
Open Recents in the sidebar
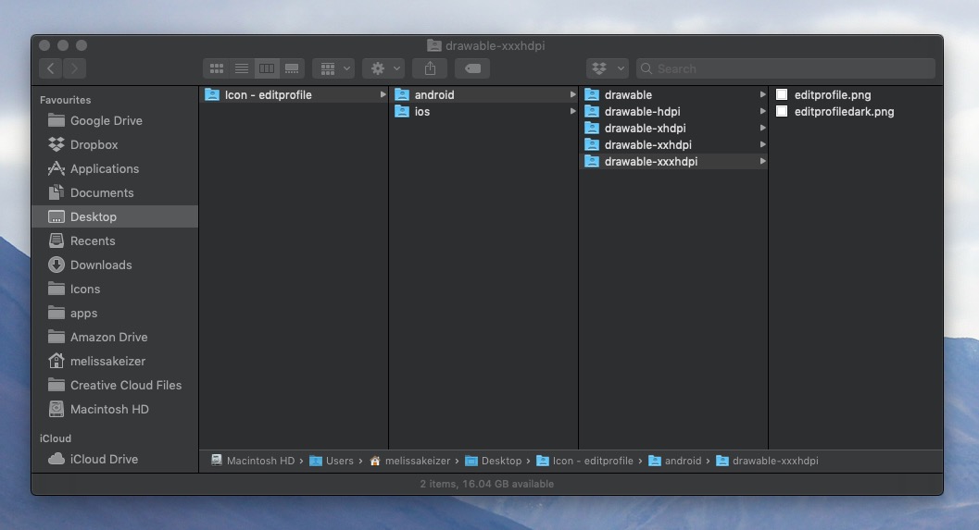[x=116, y=240]
